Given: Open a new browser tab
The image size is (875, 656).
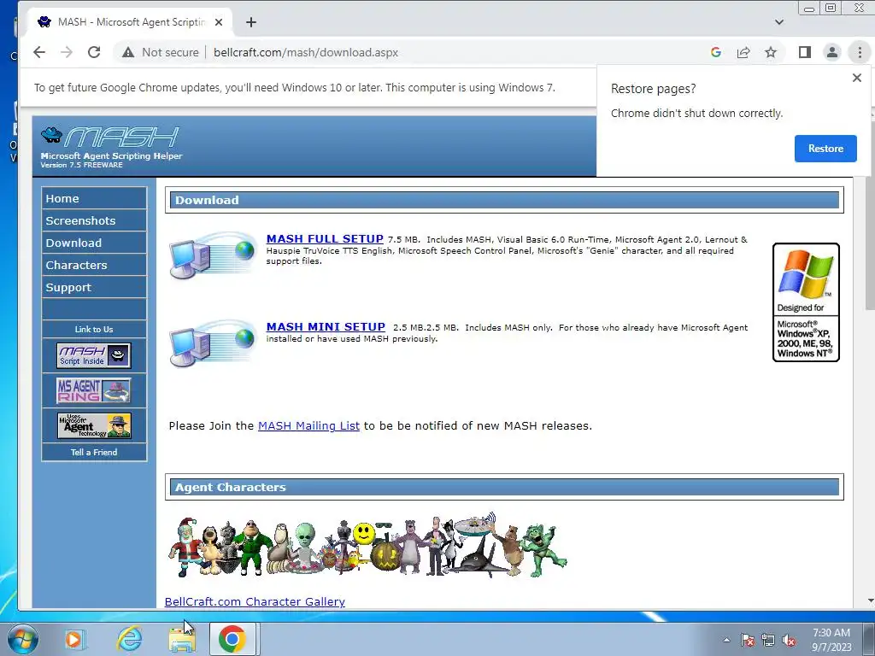Looking at the screenshot, I should [x=251, y=22].
